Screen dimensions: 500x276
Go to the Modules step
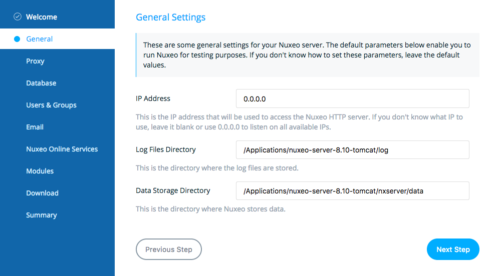coord(40,171)
